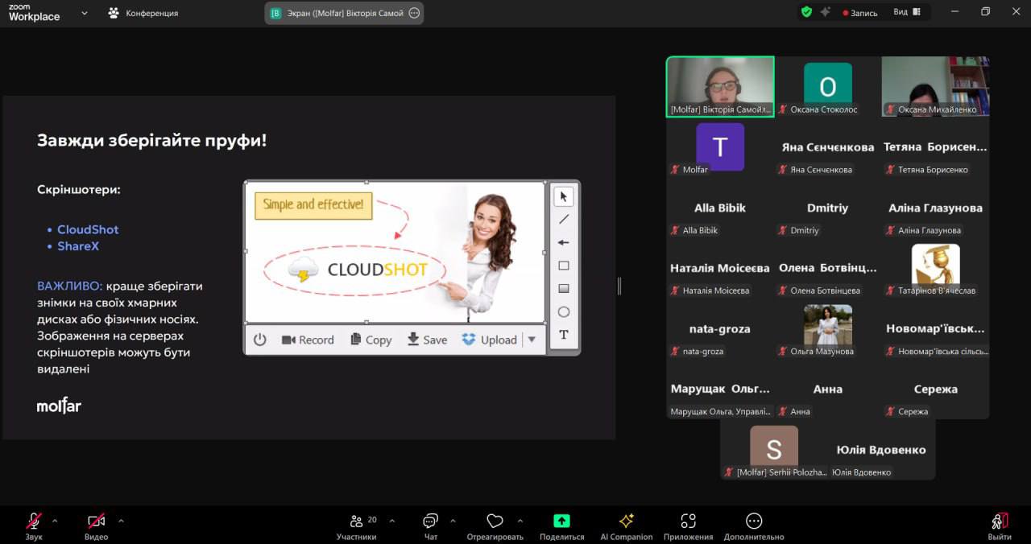Click the green O avatar of Оксана Стоколос
The height and width of the screenshot is (544, 1031).
pyautogui.click(x=827, y=83)
